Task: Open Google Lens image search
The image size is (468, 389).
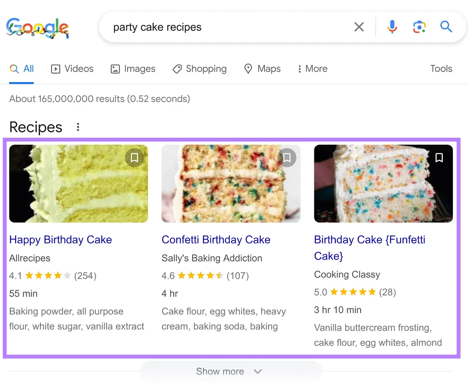Action: (x=419, y=27)
